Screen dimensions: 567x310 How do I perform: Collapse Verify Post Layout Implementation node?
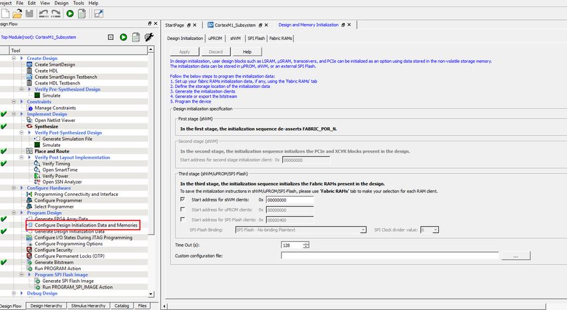(x=21, y=157)
